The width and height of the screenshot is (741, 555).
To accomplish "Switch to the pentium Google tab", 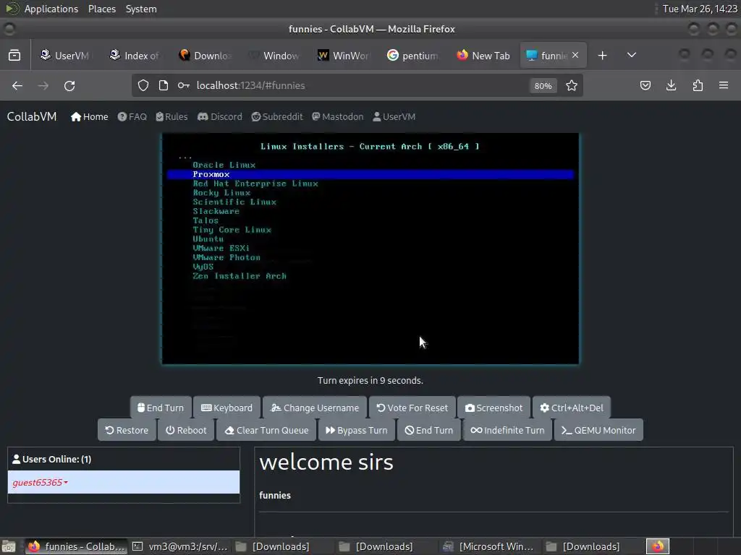I will coord(413,55).
